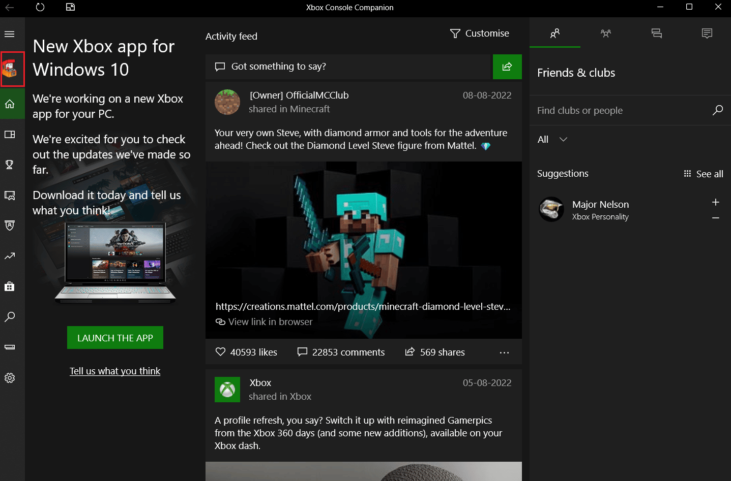Click Xbox poster name on second post

[x=260, y=382]
